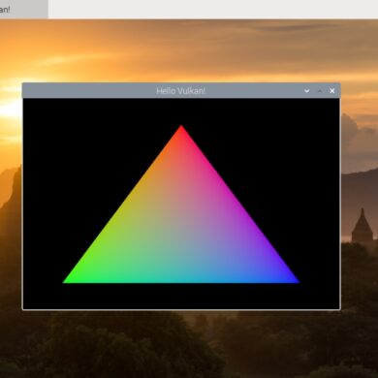Click the Hello Vulkan! title bar text
This screenshot has height=378, width=378.
pos(180,91)
